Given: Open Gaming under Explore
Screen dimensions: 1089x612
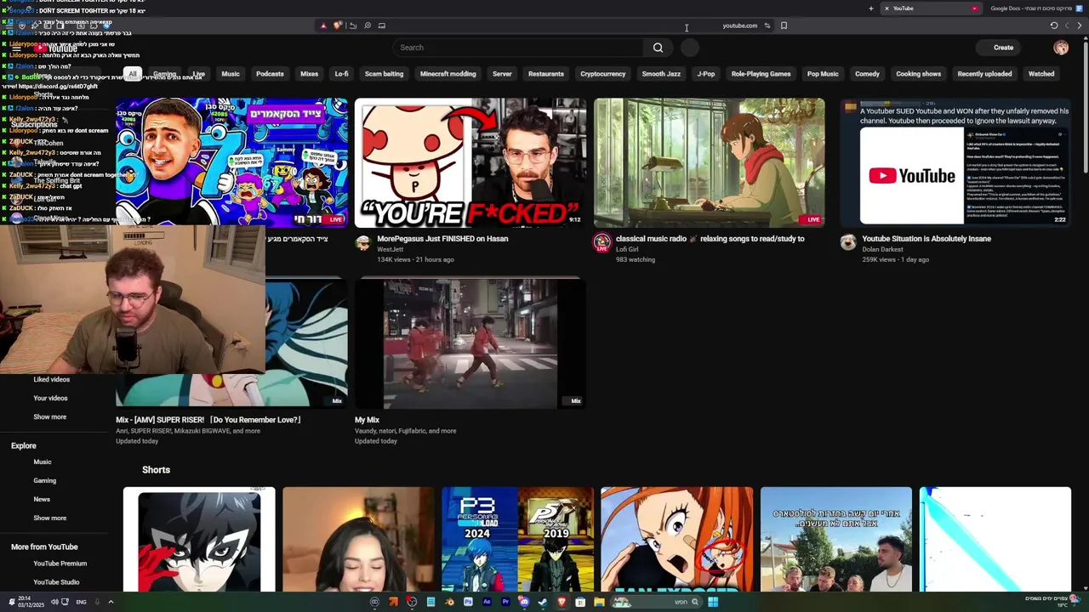Looking at the screenshot, I should [44, 480].
